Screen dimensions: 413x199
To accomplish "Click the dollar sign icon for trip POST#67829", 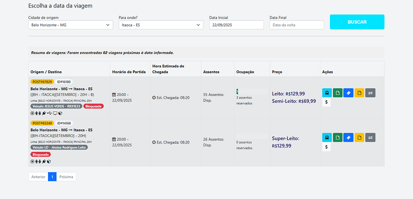I will 326,102.
